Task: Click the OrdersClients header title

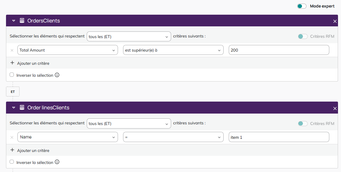Action: tap(44, 21)
